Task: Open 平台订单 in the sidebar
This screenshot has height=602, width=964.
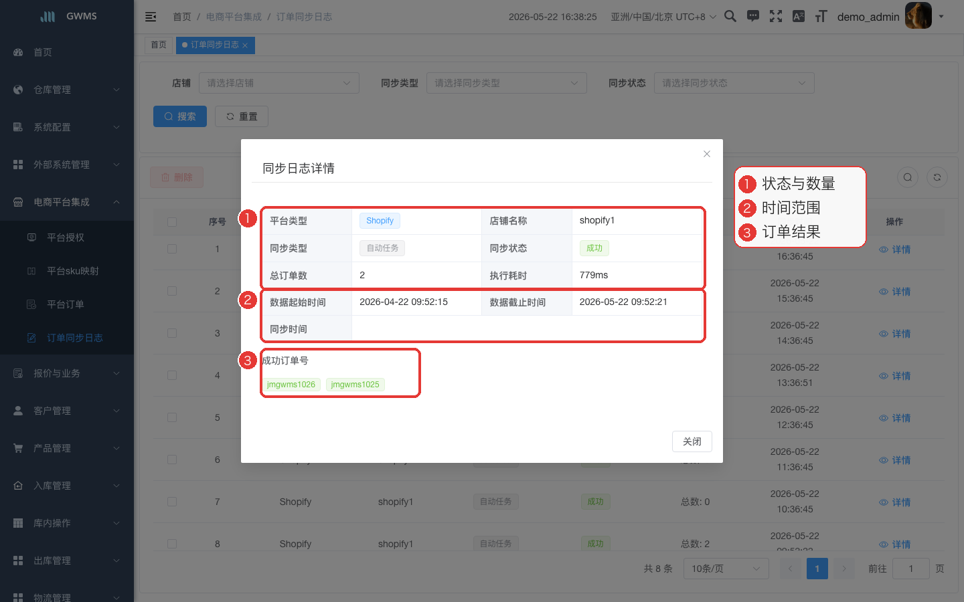Action: coord(67,304)
